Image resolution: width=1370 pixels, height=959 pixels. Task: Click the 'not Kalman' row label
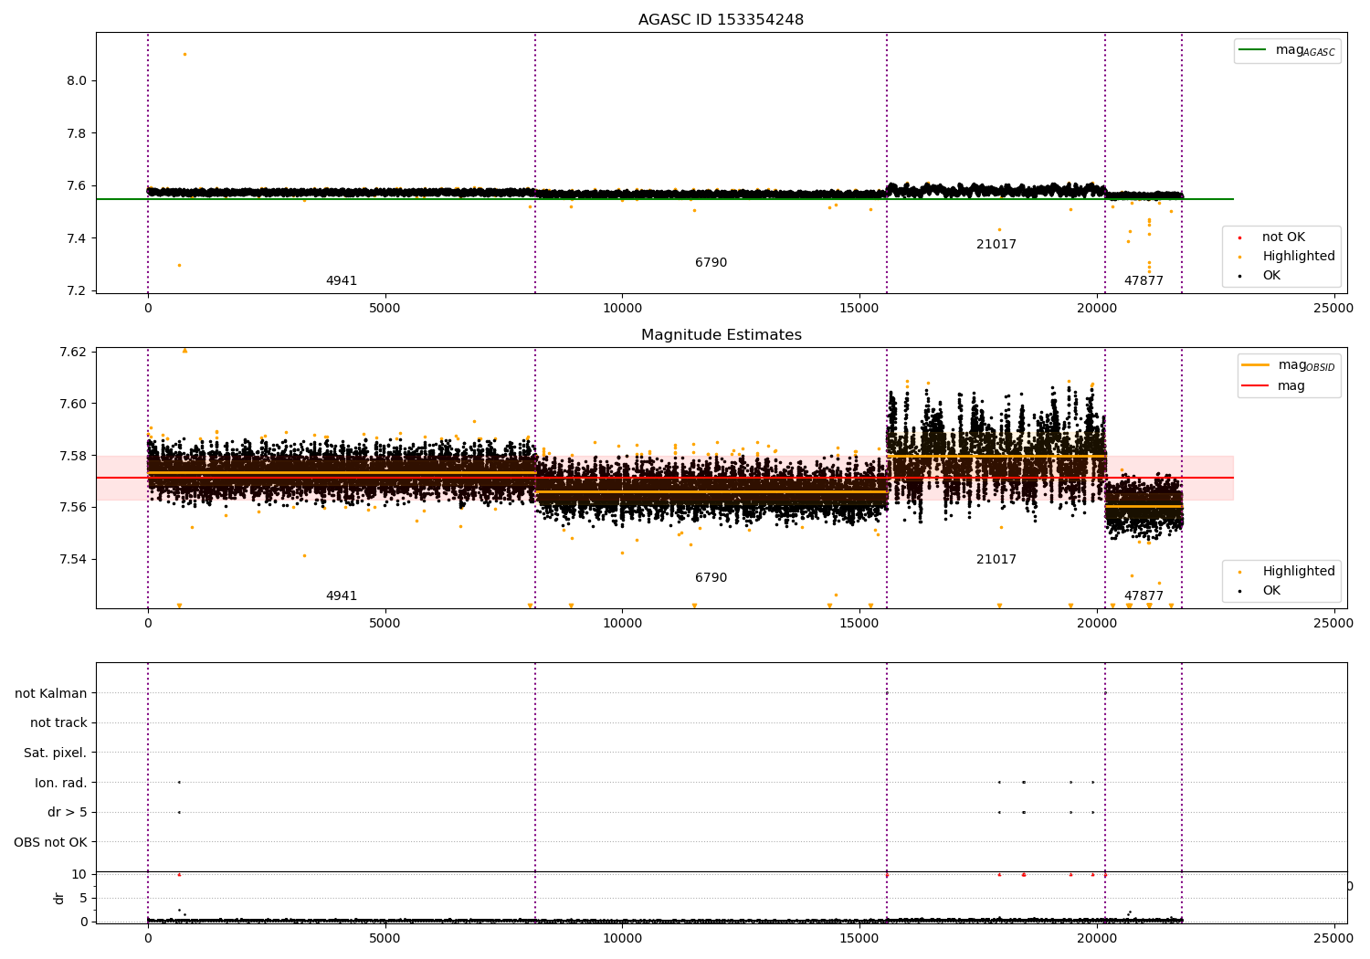tap(51, 694)
